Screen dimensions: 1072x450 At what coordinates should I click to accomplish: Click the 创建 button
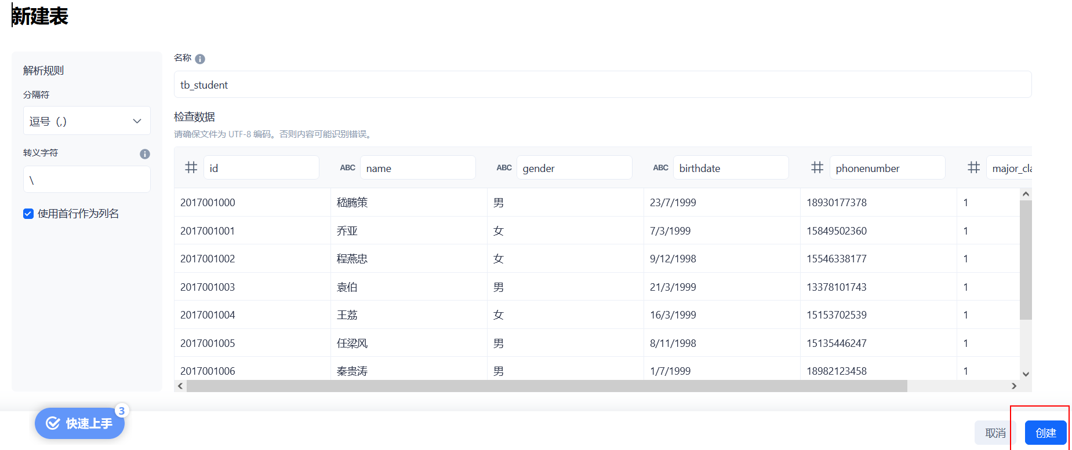click(x=1046, y=433)
